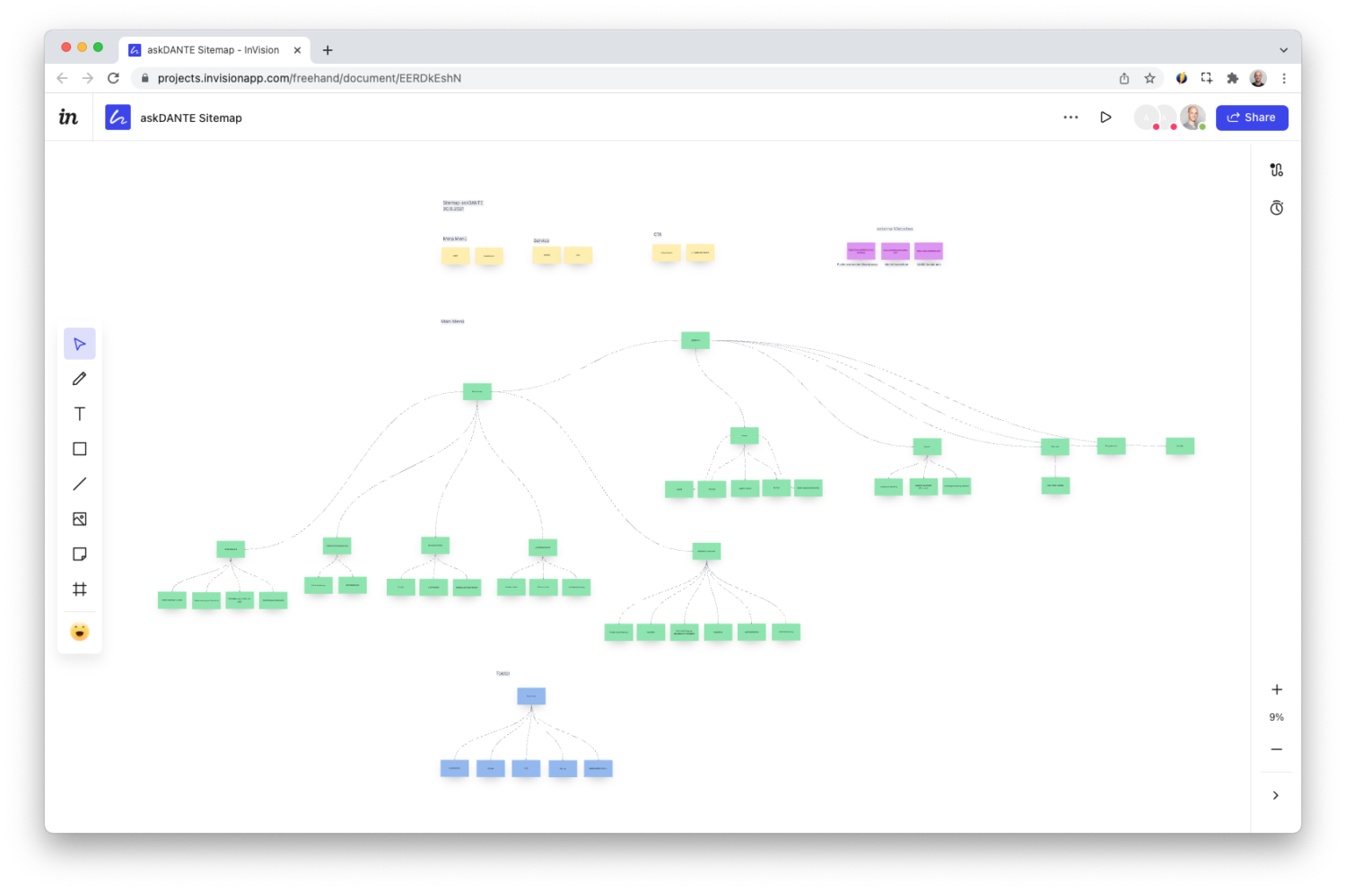Pick the Rectangle shape tool
The height and width of the screenshot is (892, 1346).
80,449
